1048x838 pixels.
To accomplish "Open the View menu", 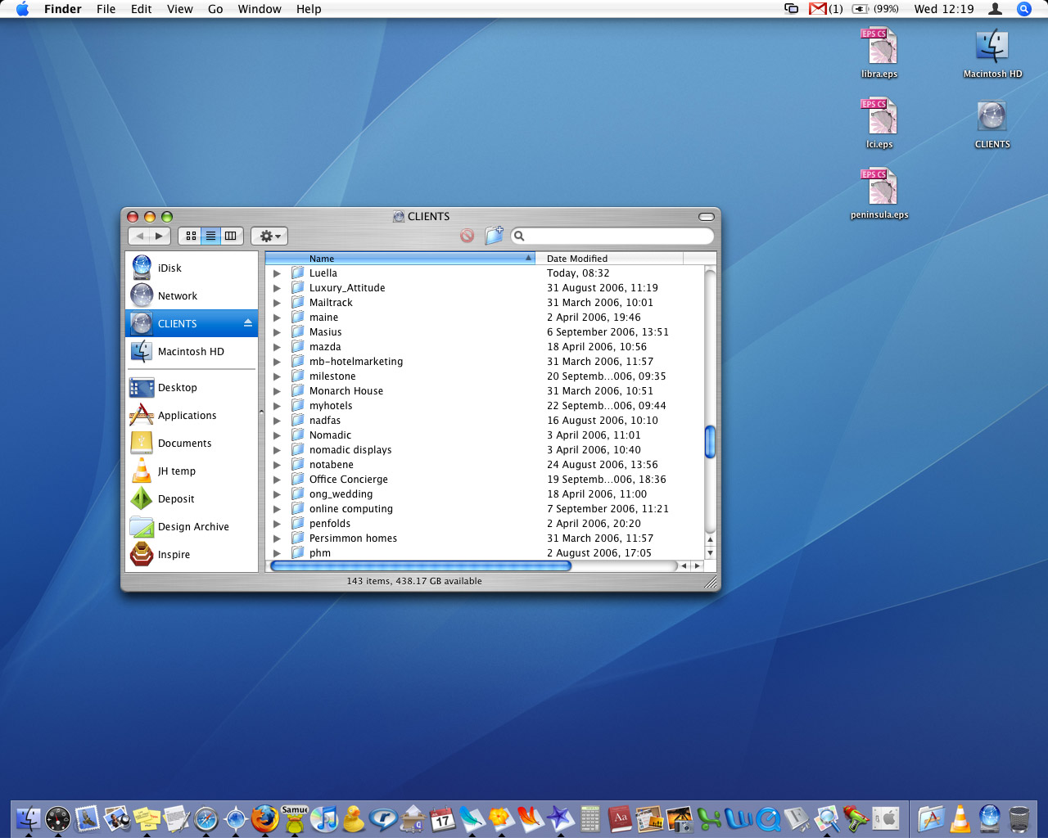I will 180,9.
